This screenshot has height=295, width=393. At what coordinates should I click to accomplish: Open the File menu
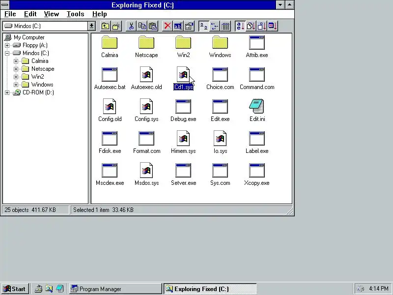(x=10, y=14)
